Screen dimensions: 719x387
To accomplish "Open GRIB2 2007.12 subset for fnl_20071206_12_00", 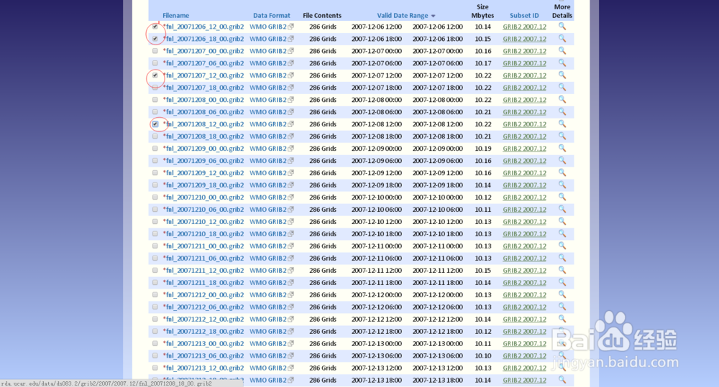I will click(525, 27).
